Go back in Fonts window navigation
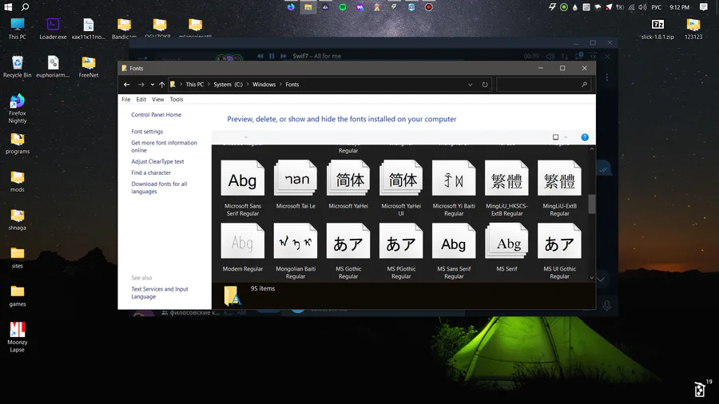The image size is (719, 404). point(127,85)
